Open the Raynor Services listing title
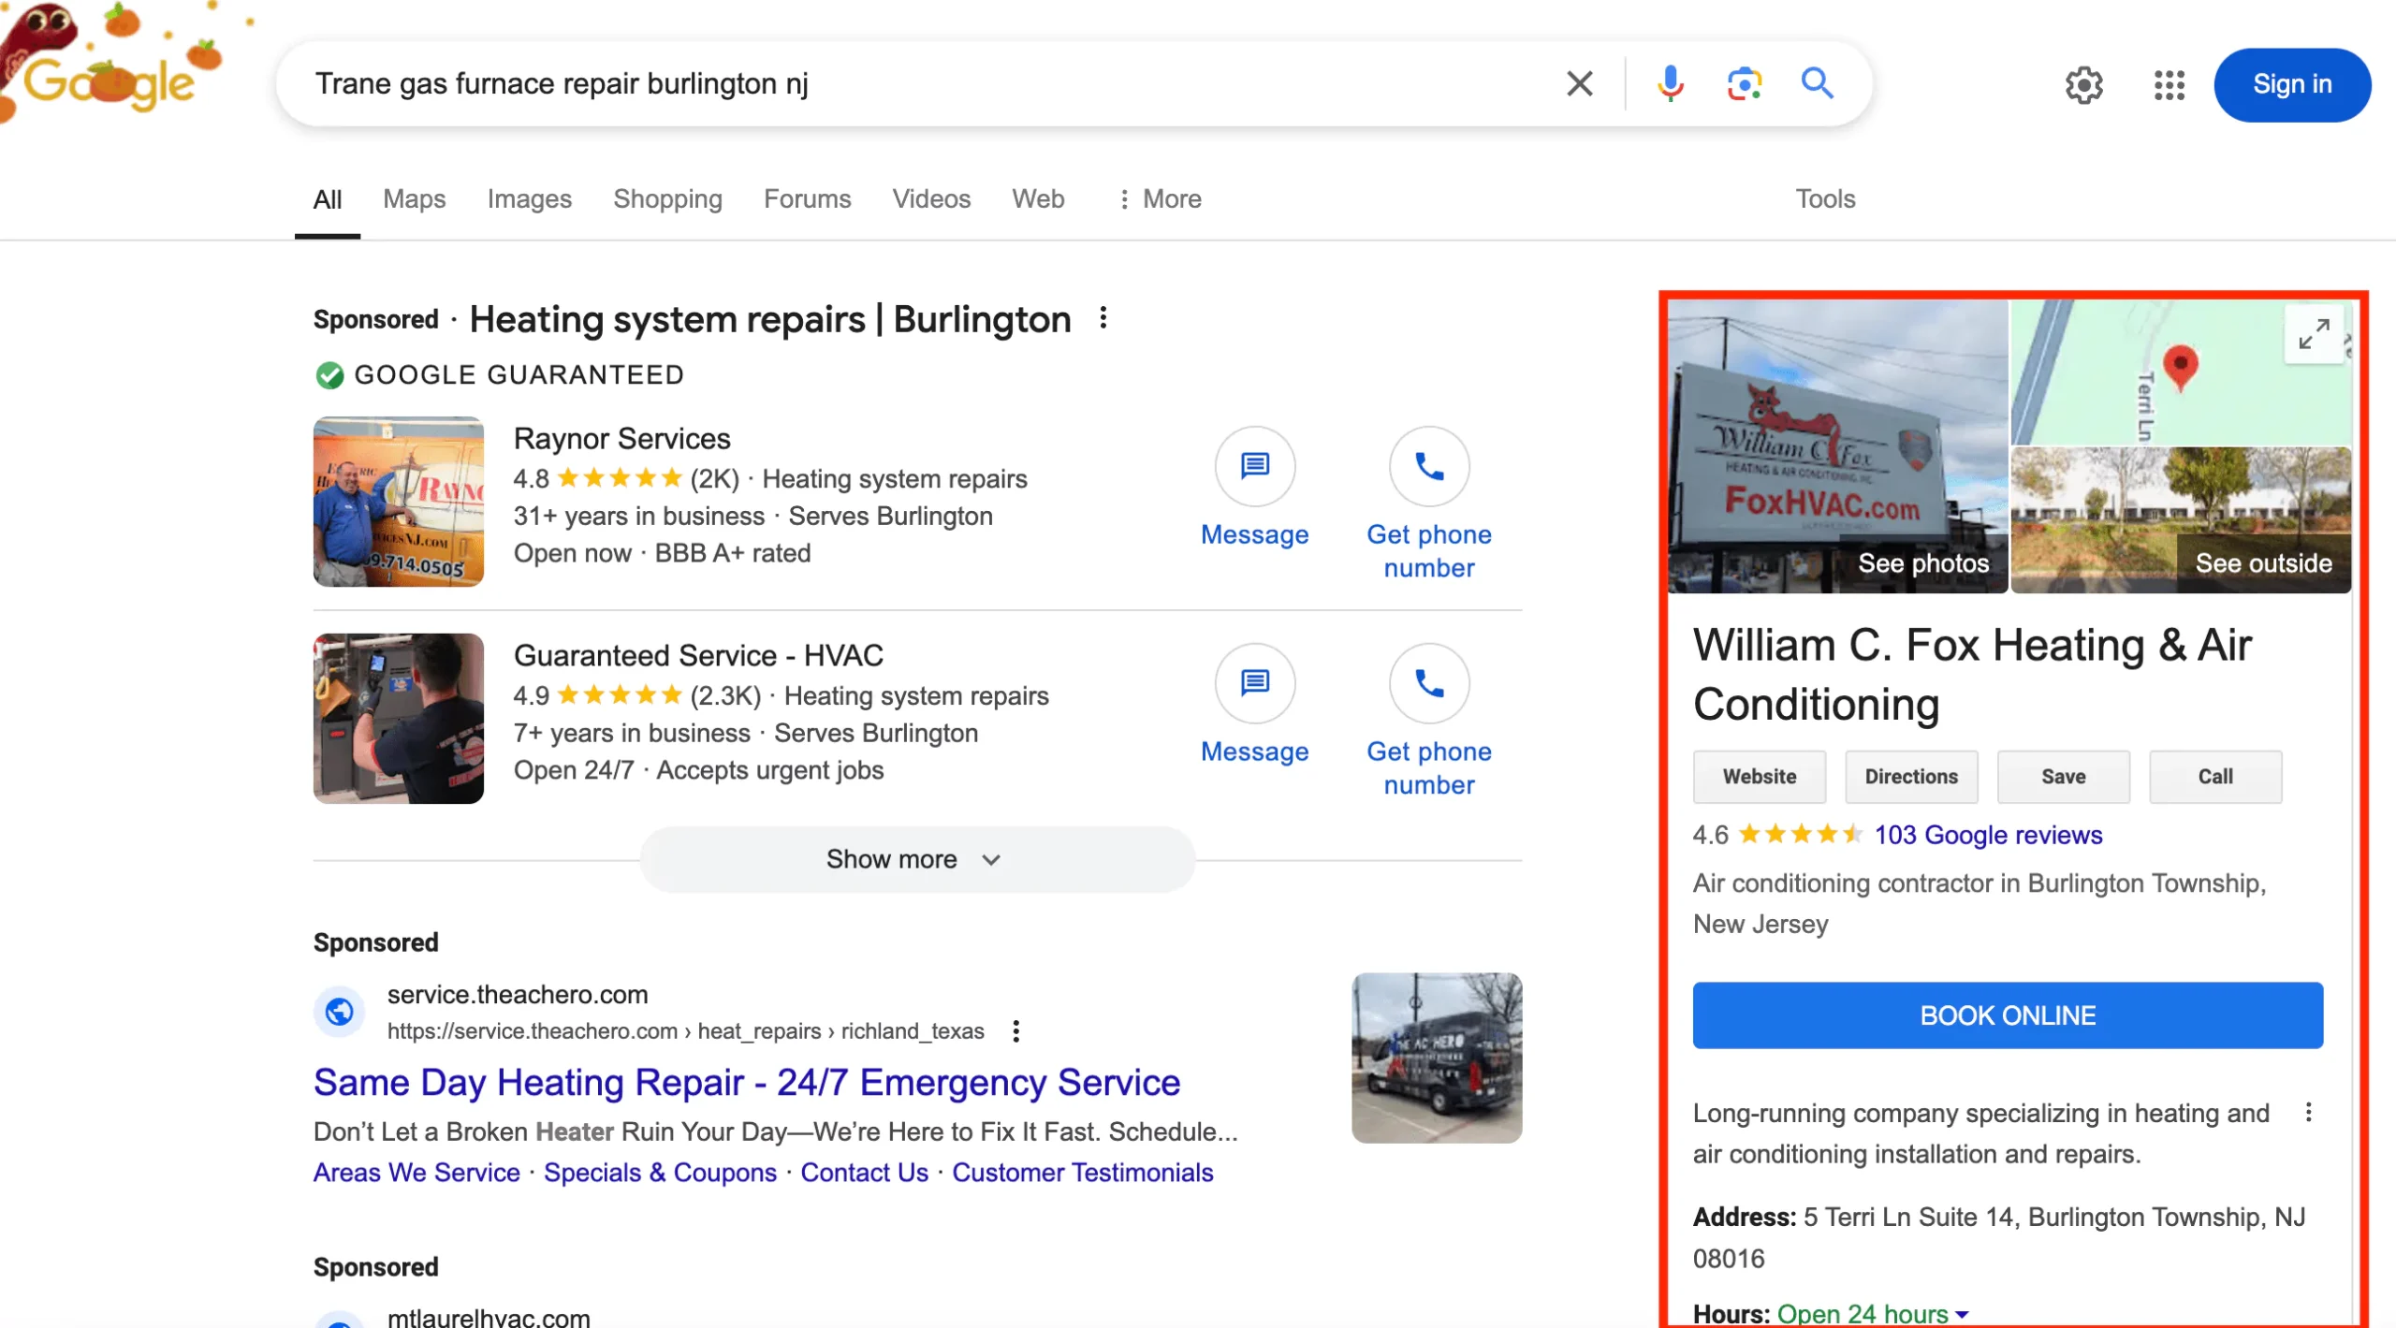The image size is (2396, 1328). pyautogui.click(x=621, y=438)
